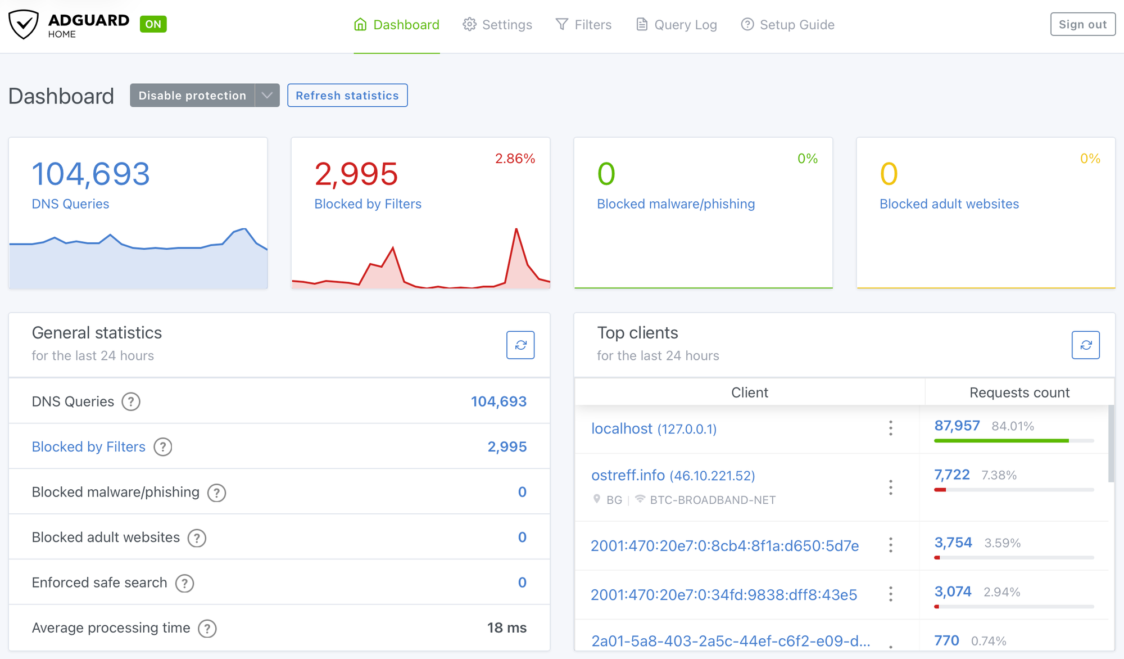Click help icon beside Blocked by Filters
This screenshot has height=659, width=1124.
163,447
